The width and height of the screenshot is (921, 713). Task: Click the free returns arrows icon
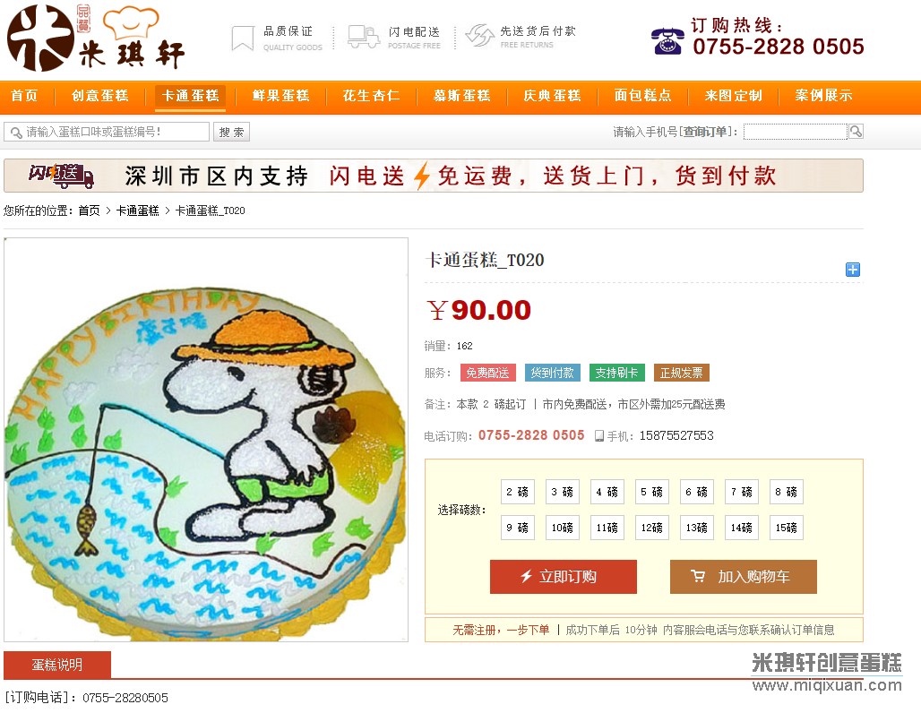tap(480, 35)
